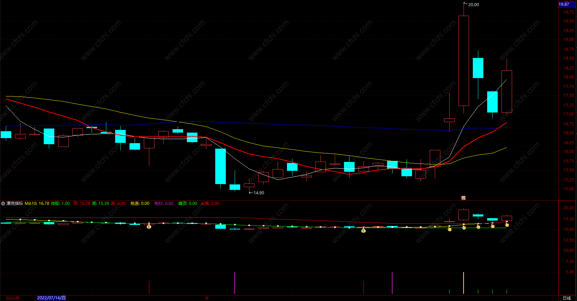Click the 日线 period button
This screenshot has width=577, height=301.
[x=567, y=298]
